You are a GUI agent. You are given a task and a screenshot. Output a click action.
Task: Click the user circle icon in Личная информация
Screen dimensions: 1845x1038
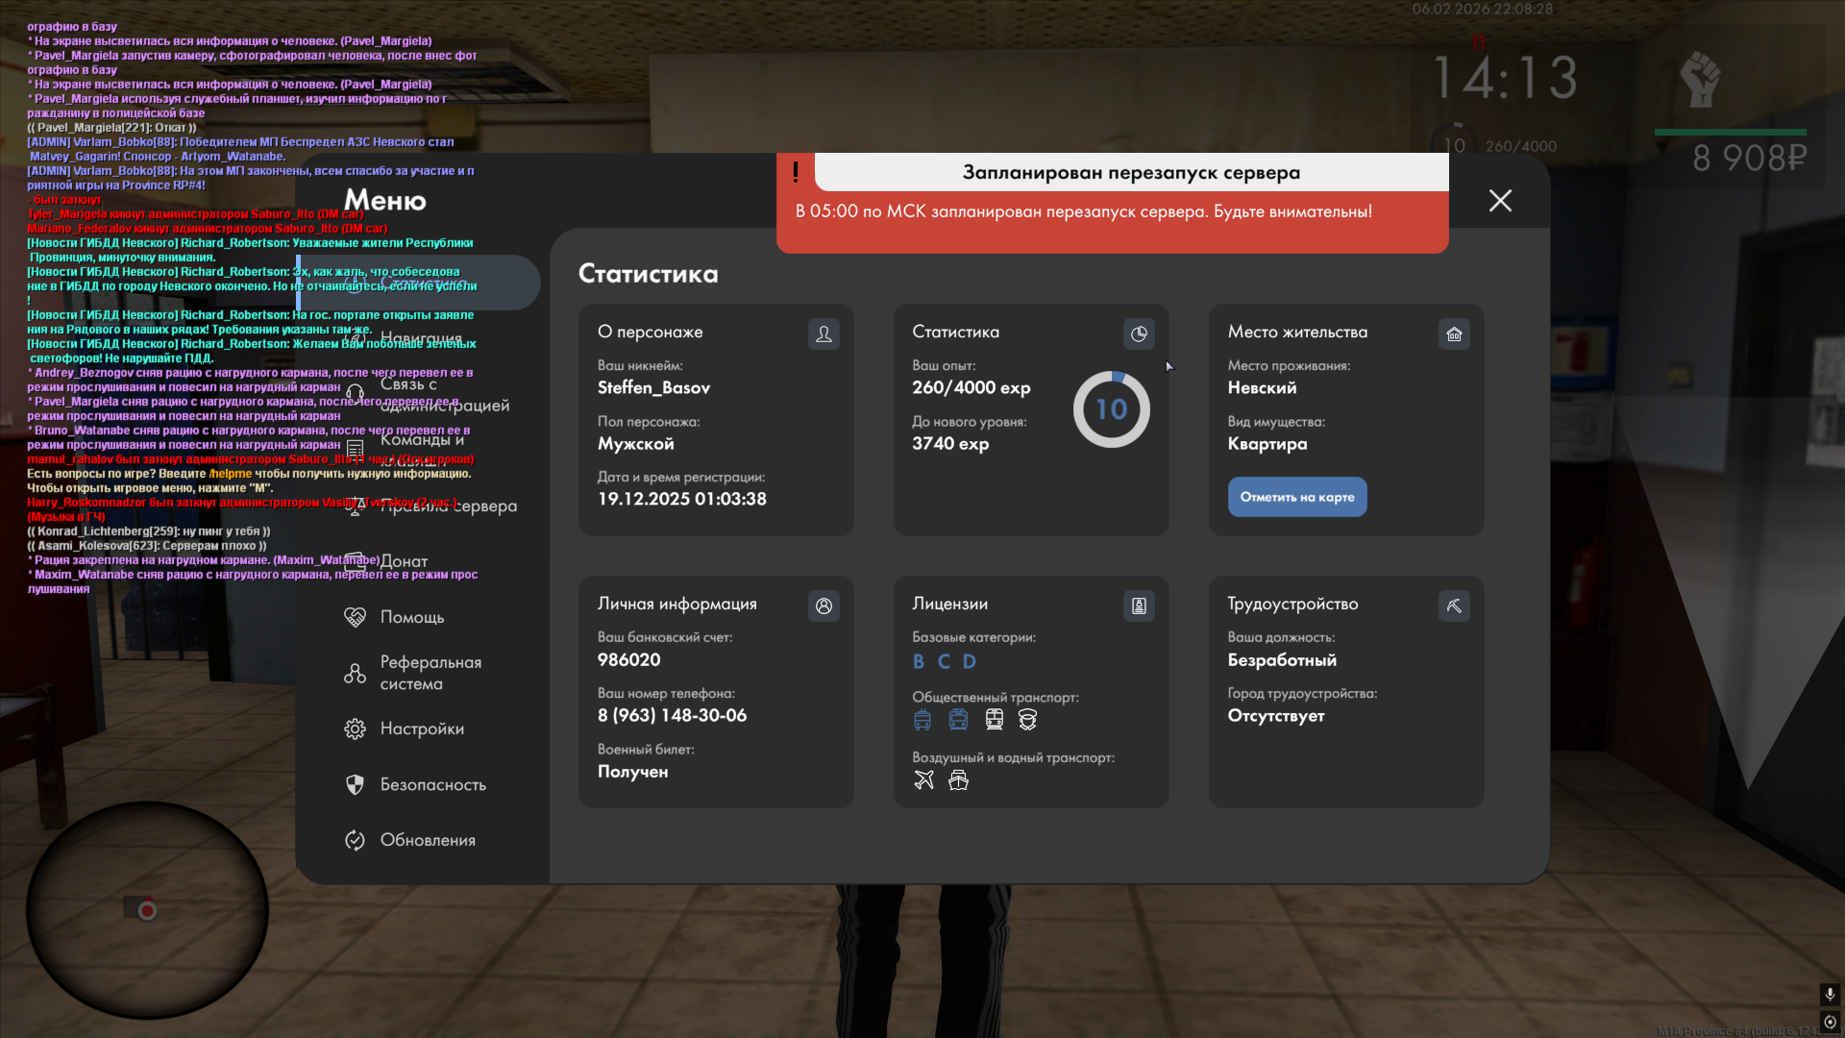pyautogui.click(x=824, y=605)
